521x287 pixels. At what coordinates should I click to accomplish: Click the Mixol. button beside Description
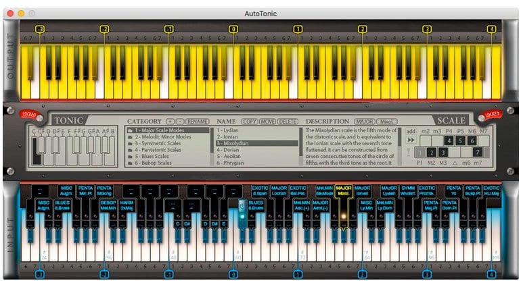[x=386, y=122]
